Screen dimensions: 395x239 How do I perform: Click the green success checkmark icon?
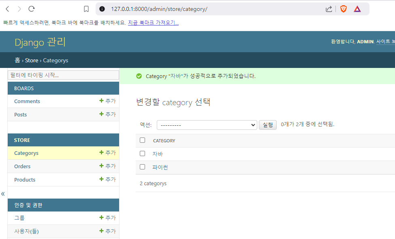pyautogui.click(x=139, y=76)
